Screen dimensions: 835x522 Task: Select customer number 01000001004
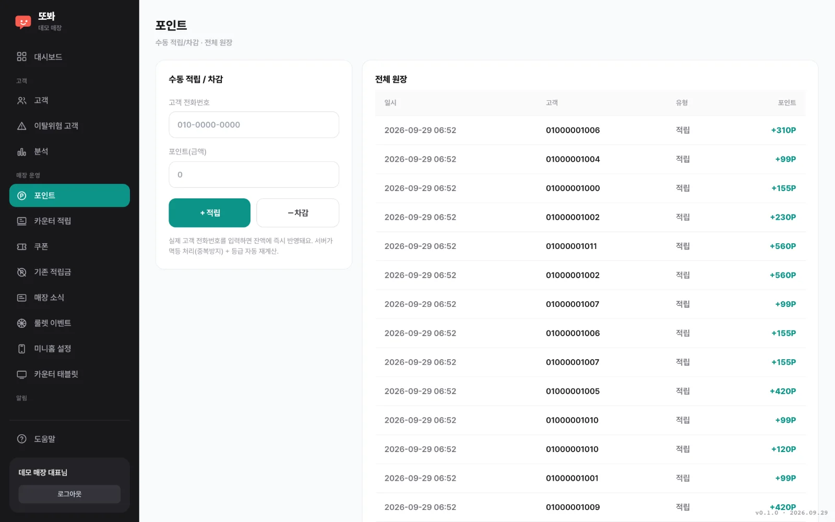[573, 159]
